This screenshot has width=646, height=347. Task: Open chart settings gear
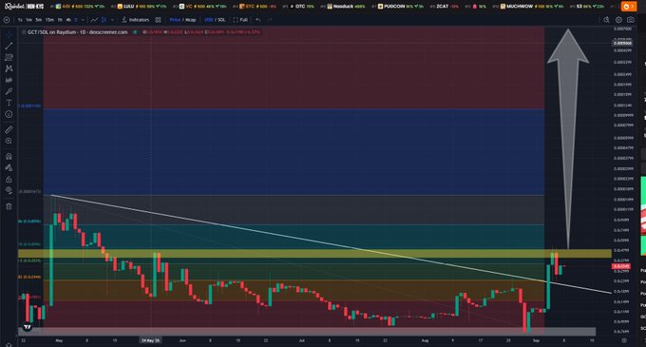(x=618, y=20)
